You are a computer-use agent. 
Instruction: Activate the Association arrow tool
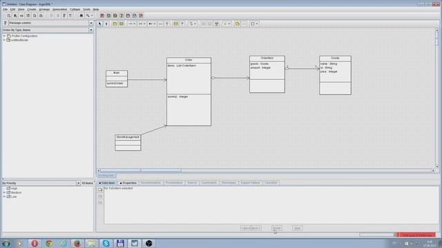[130, 24]
